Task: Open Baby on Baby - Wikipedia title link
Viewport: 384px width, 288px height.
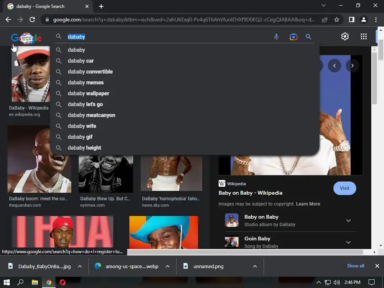Action: (x=250, y=193)
